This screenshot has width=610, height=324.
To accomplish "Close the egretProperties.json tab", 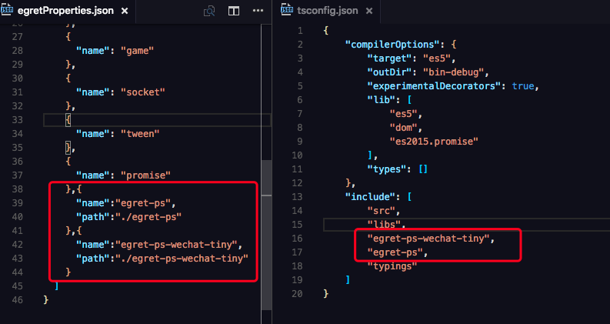I will [x=124, y=12].
